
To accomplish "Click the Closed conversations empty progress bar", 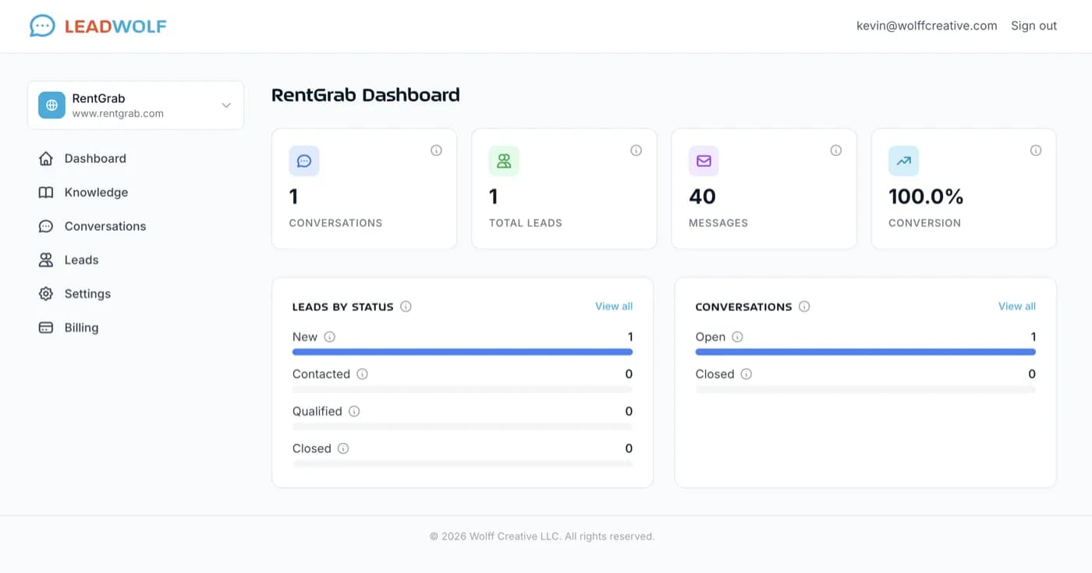I will 866,389.
